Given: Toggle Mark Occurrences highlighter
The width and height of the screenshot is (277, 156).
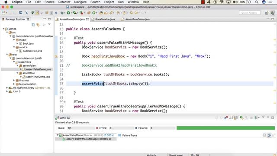Looking at the screenshot, I should coord(37,13).
